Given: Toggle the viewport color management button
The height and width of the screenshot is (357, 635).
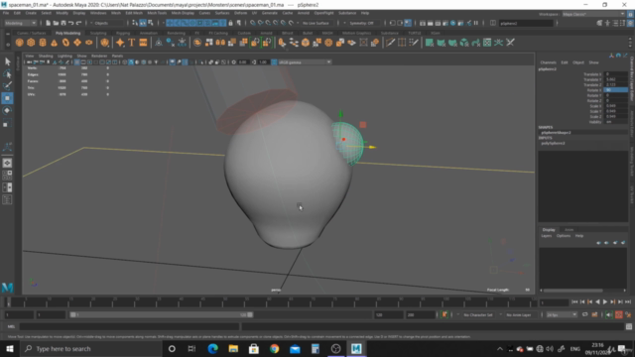Looking at the screenshot, I should pyautogui.click(x=274, y=61).
